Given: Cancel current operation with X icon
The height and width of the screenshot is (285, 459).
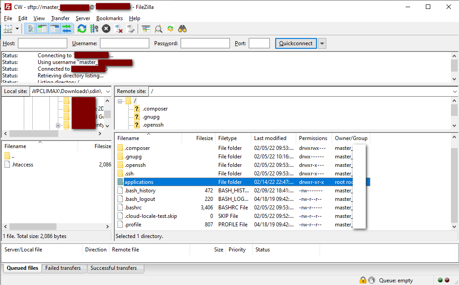Looking at the screenshot, I should click(x=106, y=29).
